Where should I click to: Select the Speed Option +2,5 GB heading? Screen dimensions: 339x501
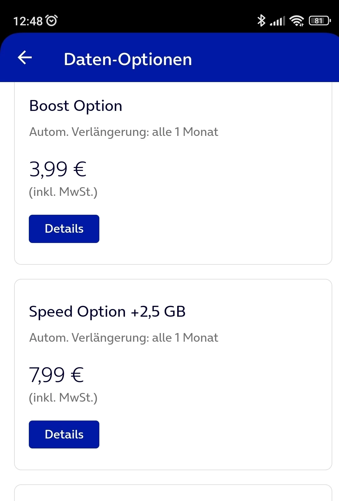pos(107,312)
